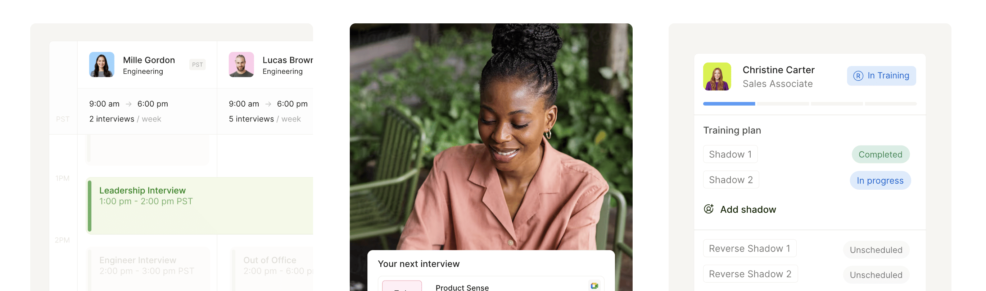986x291 pixels.
Task: Select Reverse Shadow 1 item
Action: [x=750, y=248]
